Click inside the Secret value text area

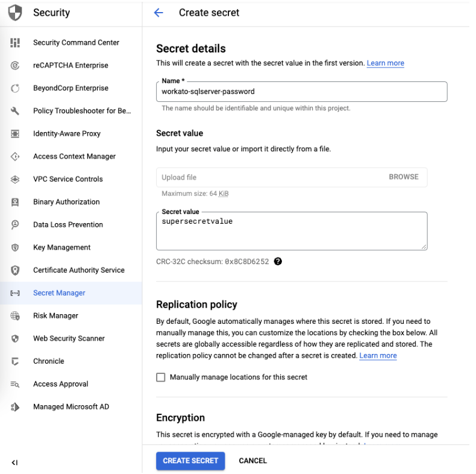[291, 231]
